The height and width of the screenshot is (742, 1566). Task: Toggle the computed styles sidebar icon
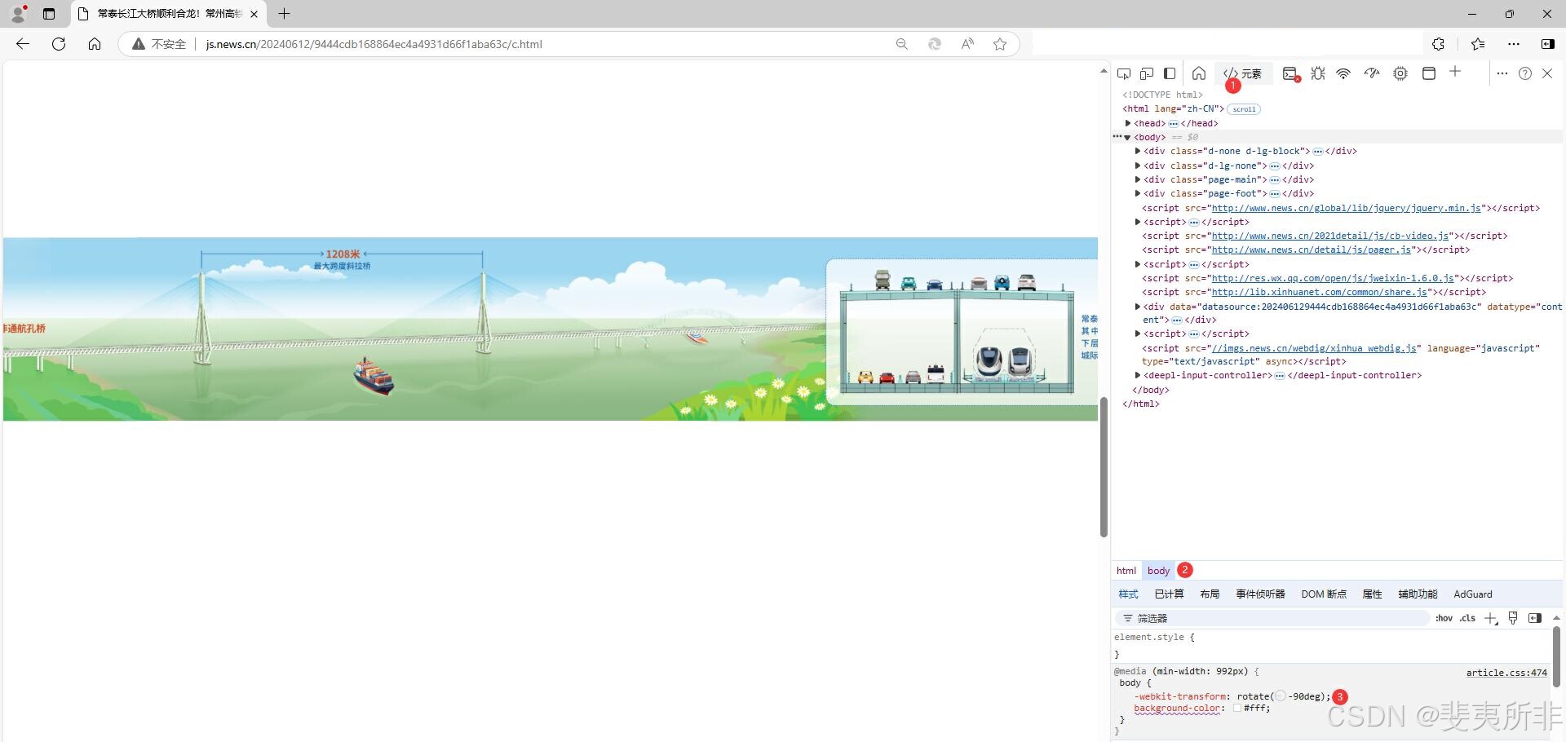point(1535,618)
